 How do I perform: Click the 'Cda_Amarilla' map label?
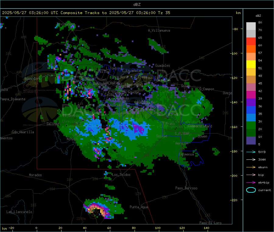tap(23, 132)
